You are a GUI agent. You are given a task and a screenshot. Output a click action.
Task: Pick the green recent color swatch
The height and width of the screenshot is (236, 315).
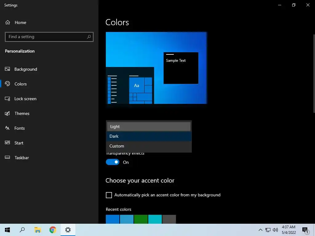[141, 219]
